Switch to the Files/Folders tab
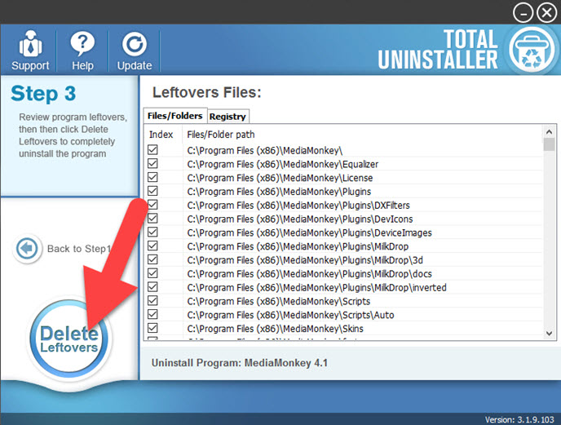The height and width of the screenshot is (425, 561). 175,116
